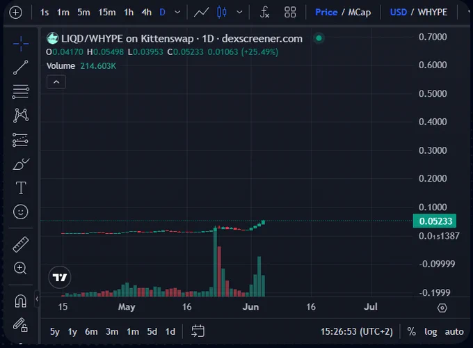Switch quote currency to USD

(x=398, y=13)
